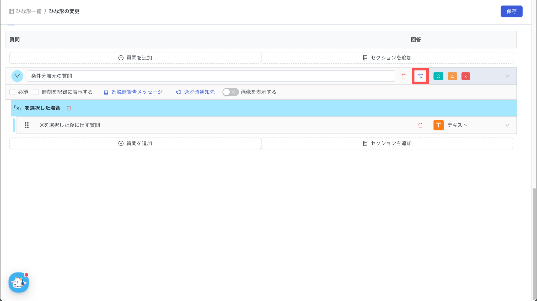Click bottom セクションを追加 button
This screenshot has width=537, height=301.
[x=387, y=143]
